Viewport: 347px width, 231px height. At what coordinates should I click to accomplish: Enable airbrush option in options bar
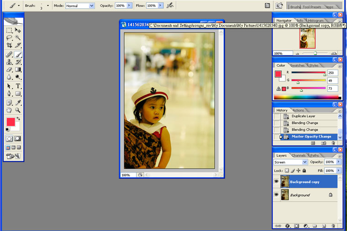click(170, 5)
